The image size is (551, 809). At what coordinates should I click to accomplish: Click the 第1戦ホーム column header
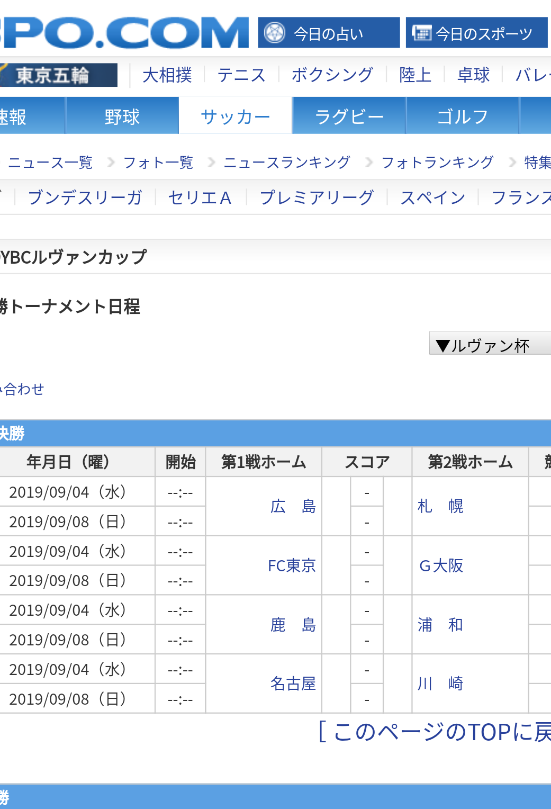[x=264, y=462]
